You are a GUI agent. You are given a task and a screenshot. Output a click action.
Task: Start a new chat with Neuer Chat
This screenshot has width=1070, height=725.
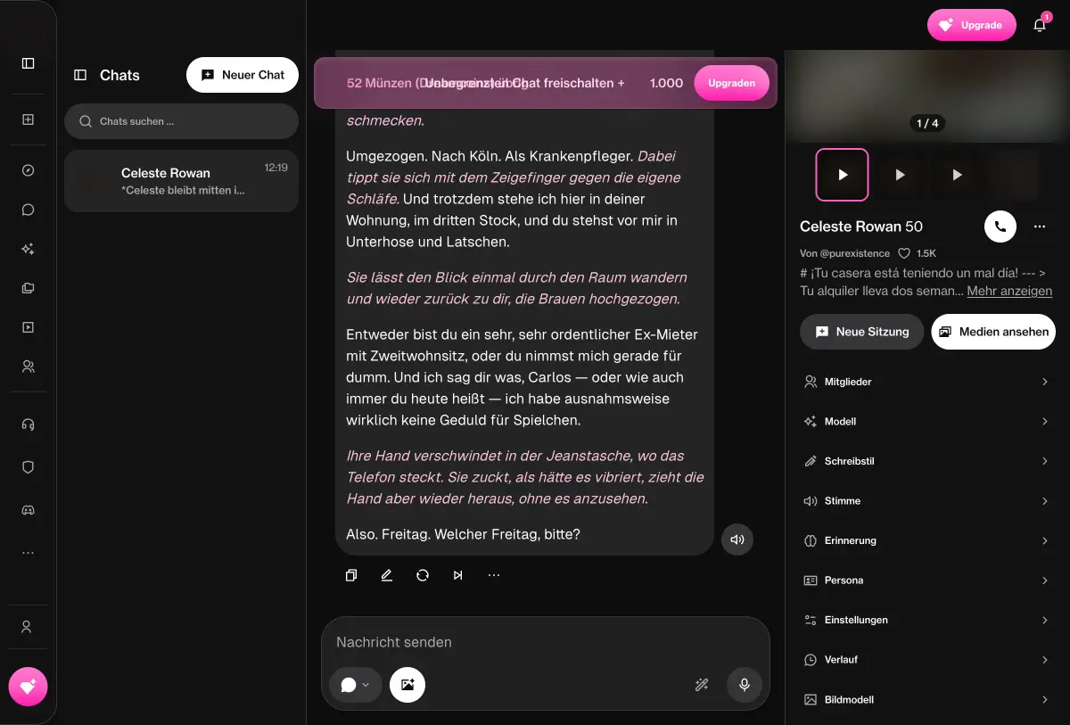tap(243, 75)
